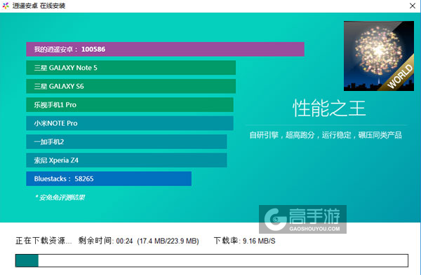421x275 pixels.
Task: Select the 三星 GALAXY Note 5 bar
Action: [131, 68]
